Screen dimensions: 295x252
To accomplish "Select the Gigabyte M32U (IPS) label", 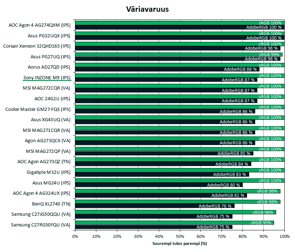I will [49, 172].
